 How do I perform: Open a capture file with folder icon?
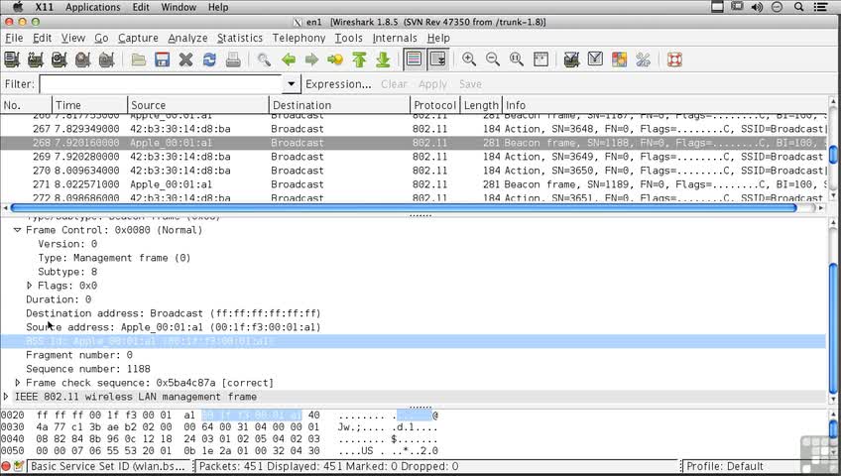point(139,59)
